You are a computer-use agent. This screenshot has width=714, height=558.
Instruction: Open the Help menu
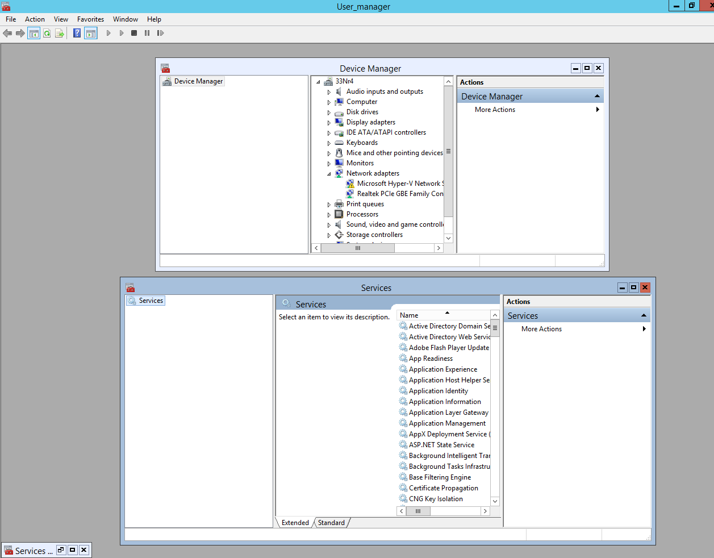154,19
